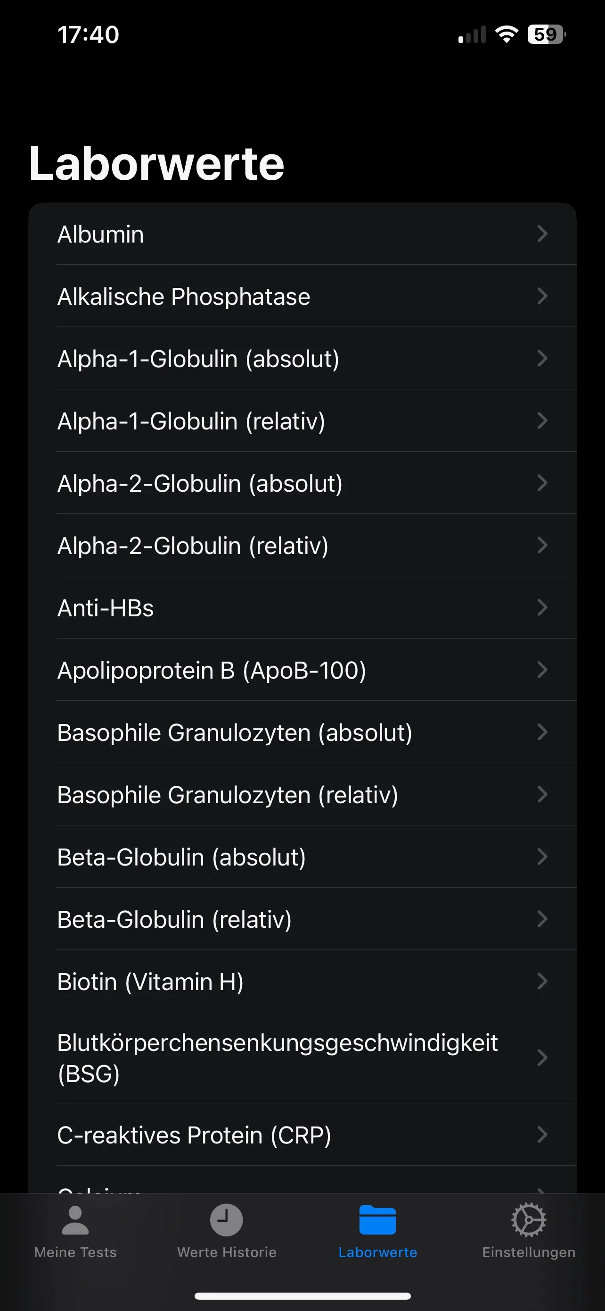Expand Albumin with its chevron

point(542,234)
